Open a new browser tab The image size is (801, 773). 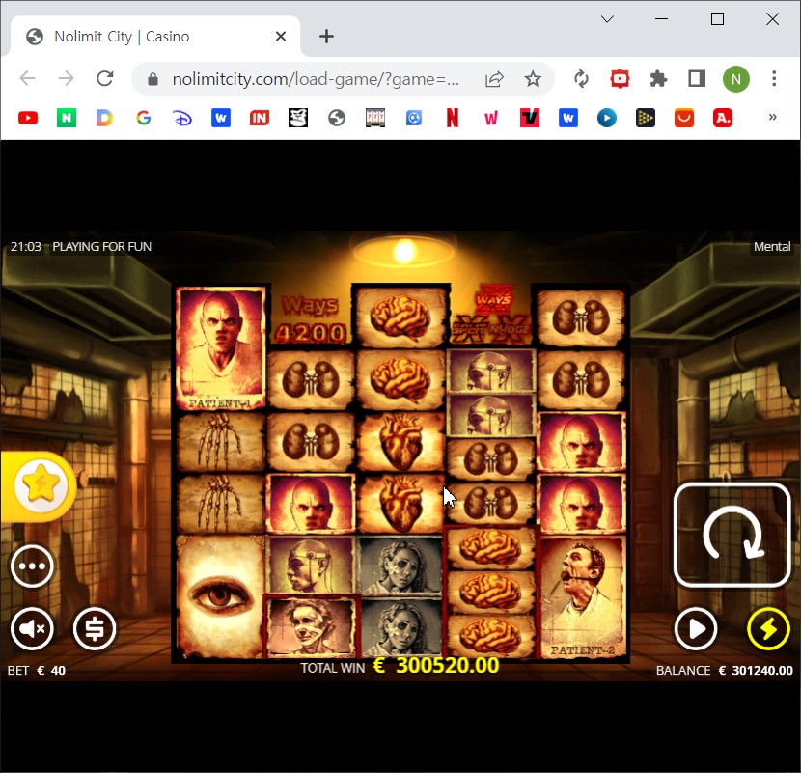(326, 37)
